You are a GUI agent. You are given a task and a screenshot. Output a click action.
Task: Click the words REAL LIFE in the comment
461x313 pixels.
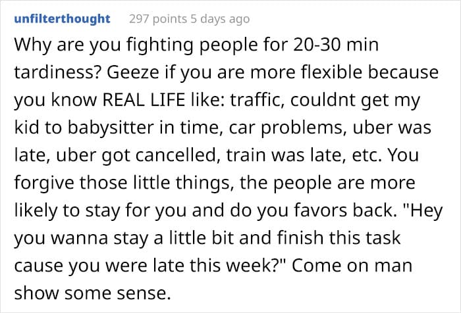[144, 100]
